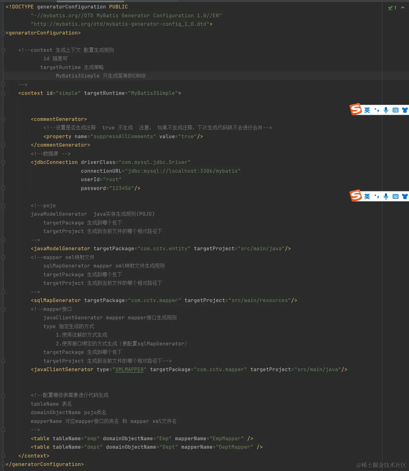409x471 pixels.
Task: Open Sogou soft keyboard icon near the commentGenerator opening tag
Action: point(396,110)
